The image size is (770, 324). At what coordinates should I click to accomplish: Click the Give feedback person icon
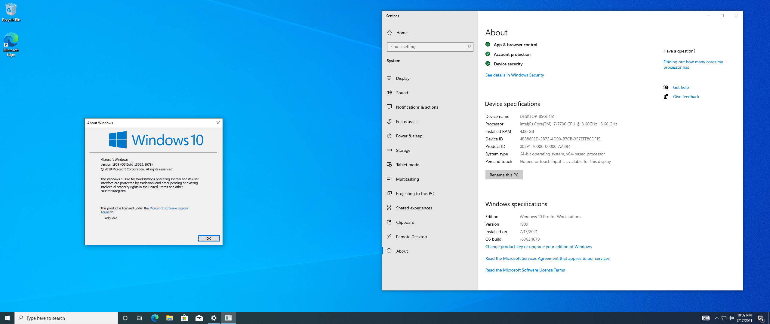click(666, 97)
